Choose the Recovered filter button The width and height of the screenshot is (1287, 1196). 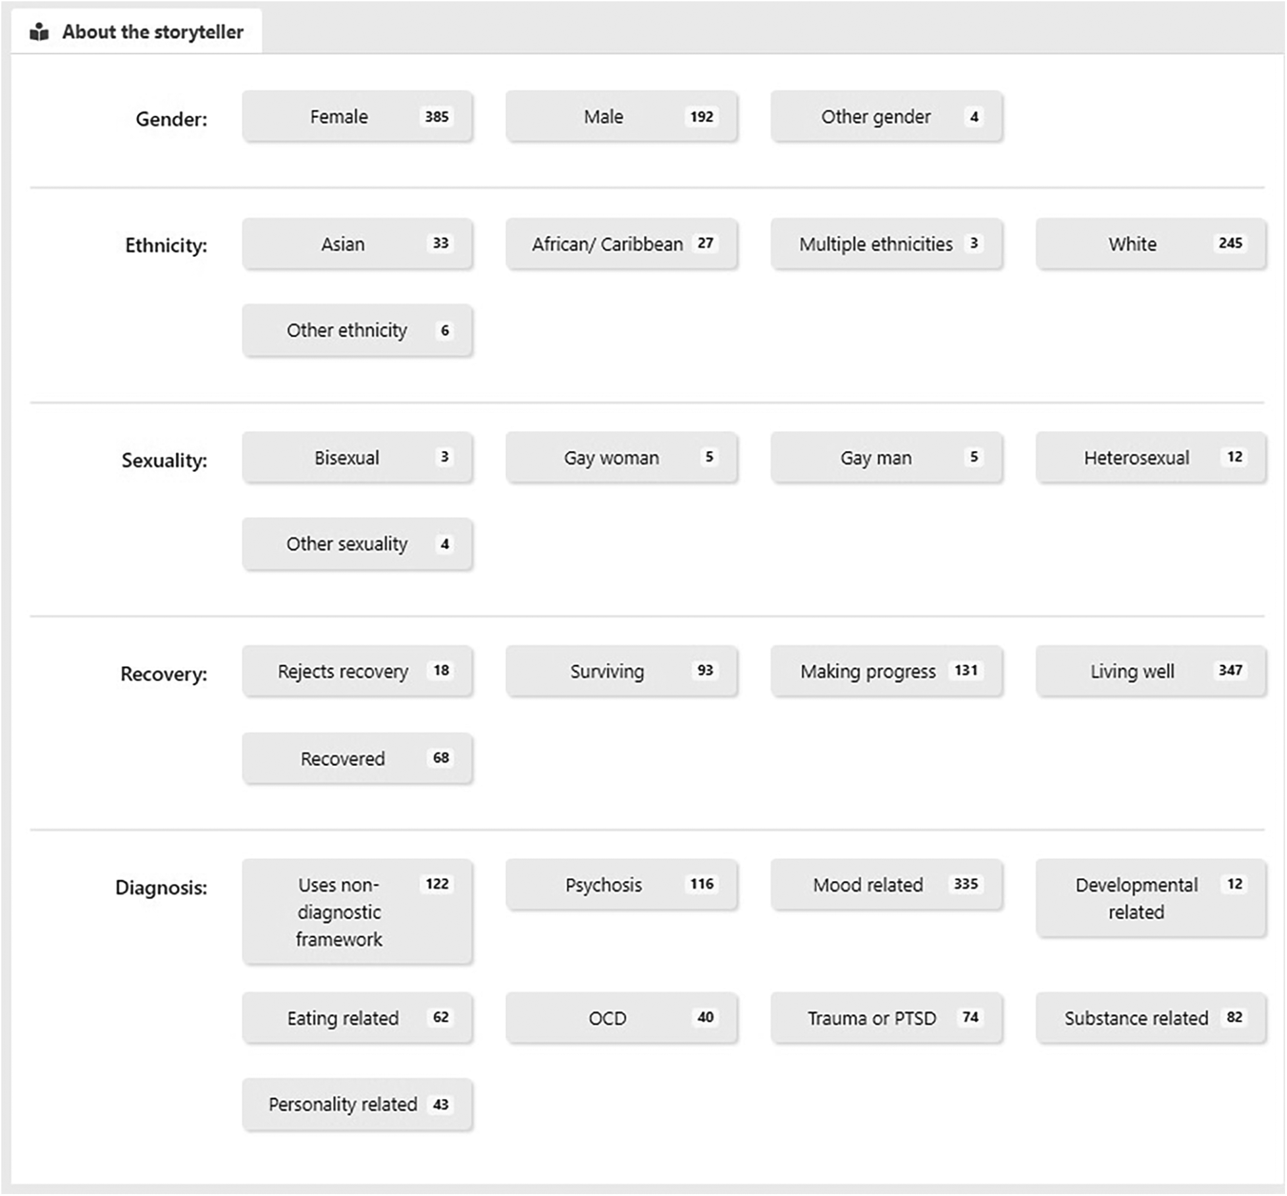tap(357, 758)
